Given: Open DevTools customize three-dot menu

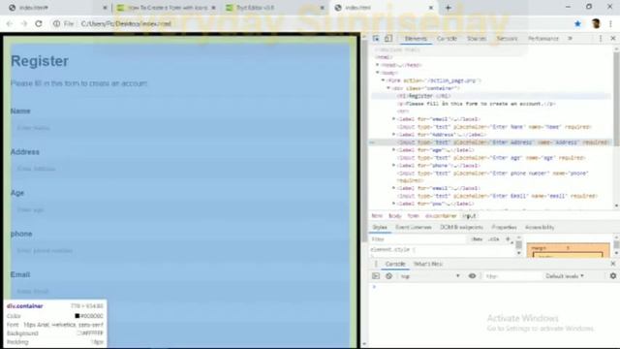Looking at the screenshot, I should [601, 39].
